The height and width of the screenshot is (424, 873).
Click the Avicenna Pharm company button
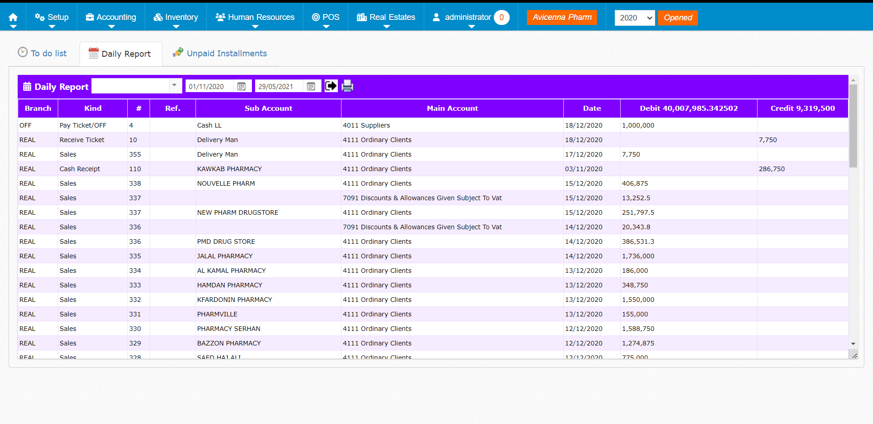tap(562, 17)
